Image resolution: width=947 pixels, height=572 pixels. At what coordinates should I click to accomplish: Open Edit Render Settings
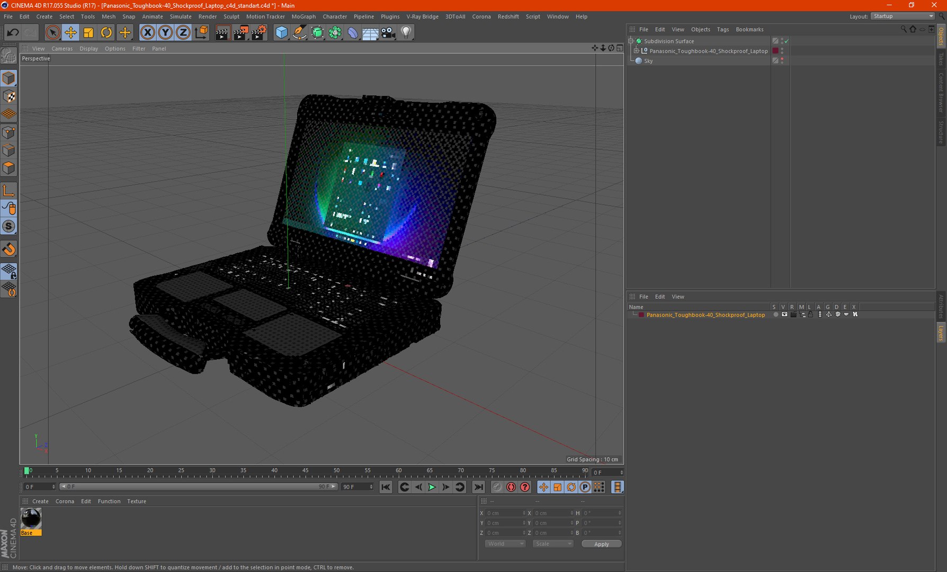(258, 33)
